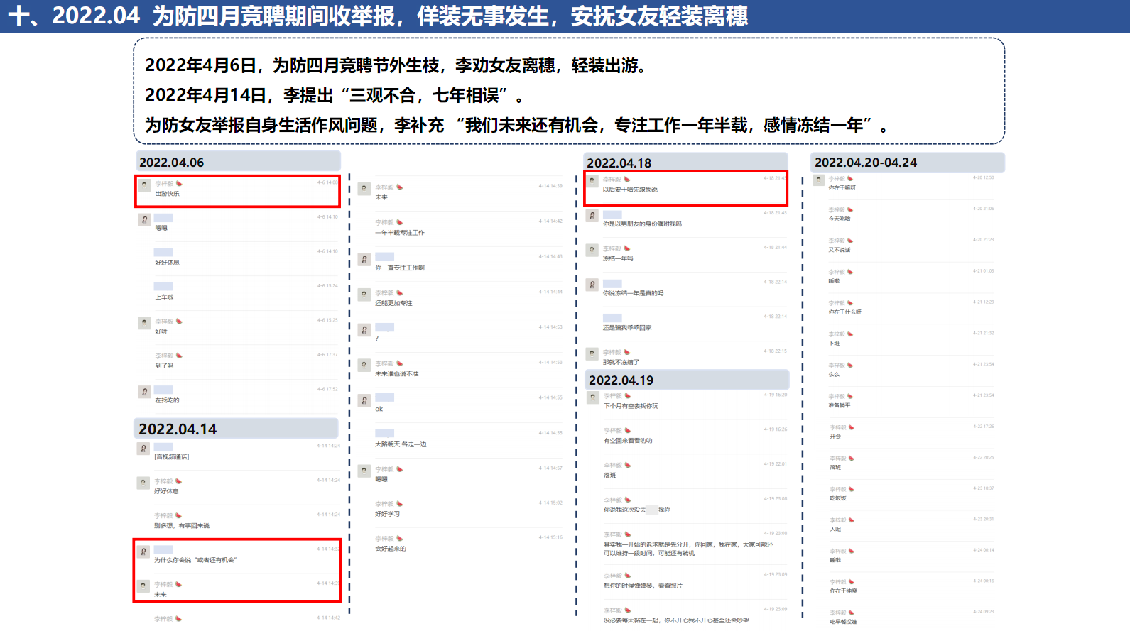Viewport: 1130px width, 631px height.
Task: Click the watermelon emoji above '冻结一年吗'
Action: tap(626, 248)
